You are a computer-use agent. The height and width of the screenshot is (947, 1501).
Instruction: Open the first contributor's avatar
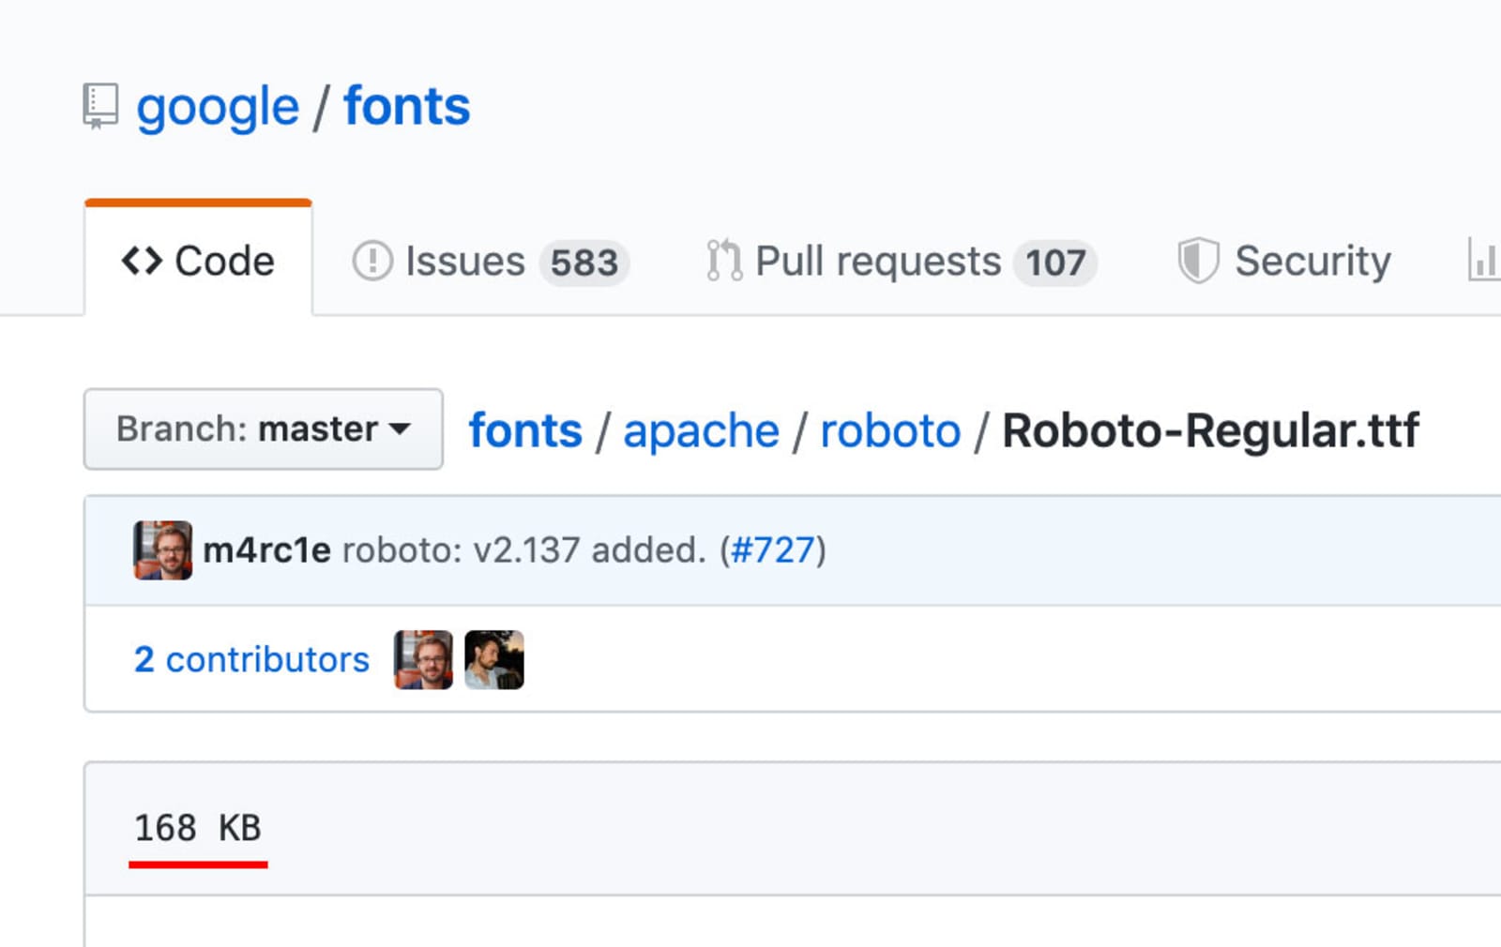pos(423,659)
